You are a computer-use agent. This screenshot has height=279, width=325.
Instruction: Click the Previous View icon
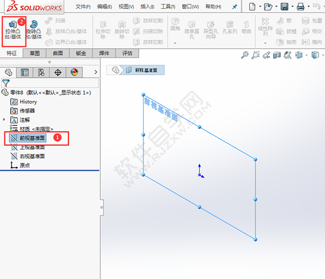point(266,55)
